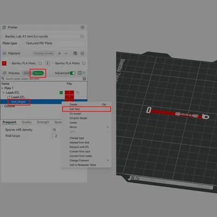This screenshot has width=217, height=217.
Task: Click the red filament 1 color swatch
Action: 4,63
